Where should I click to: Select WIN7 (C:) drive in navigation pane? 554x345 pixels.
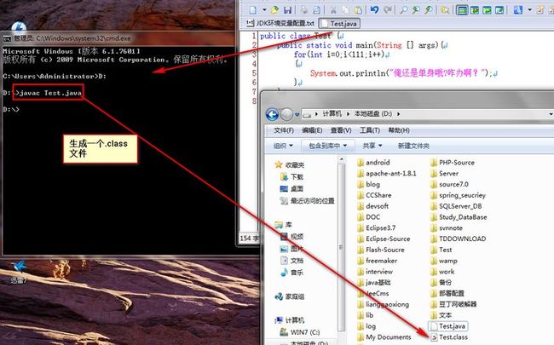(x=300, y=332)
